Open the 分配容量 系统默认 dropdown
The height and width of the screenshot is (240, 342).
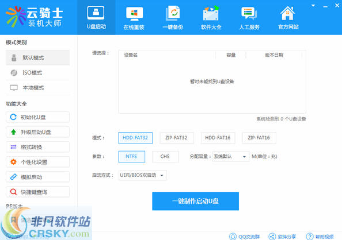(x=230, y=156)
